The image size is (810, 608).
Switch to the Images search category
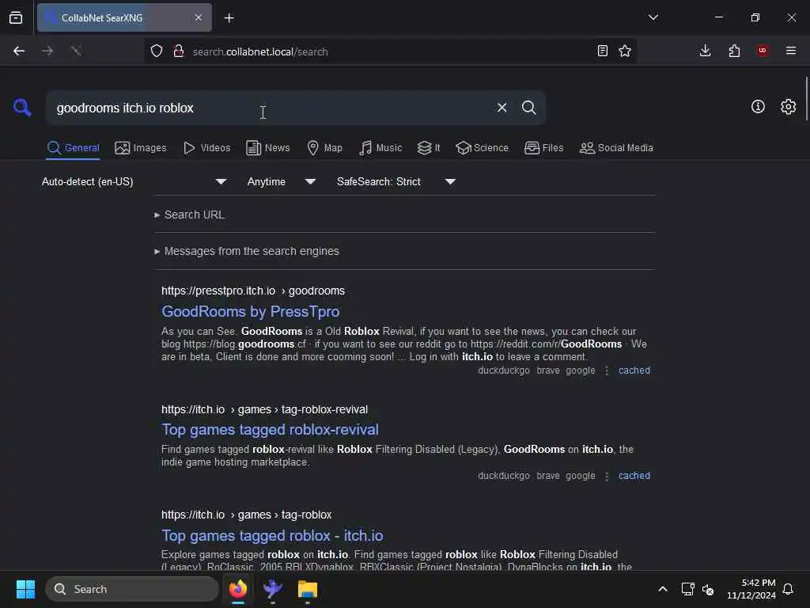coord(141,148)
